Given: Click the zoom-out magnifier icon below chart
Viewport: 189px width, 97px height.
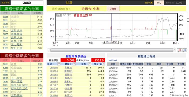Looking at the screenshot, I should (184, 50).
